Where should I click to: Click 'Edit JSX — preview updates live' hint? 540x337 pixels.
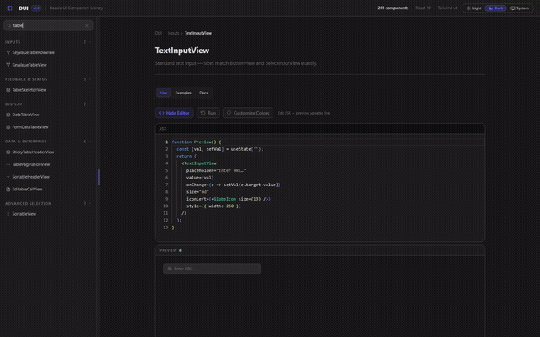[304, 113]
